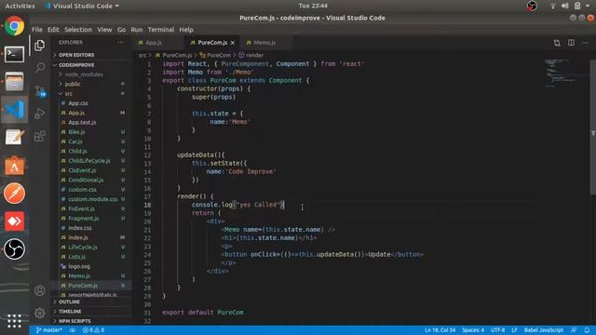Open the Selection menu
Image resolution: width=596 pixels, height=335 pixels.
[x=78, y=30]
